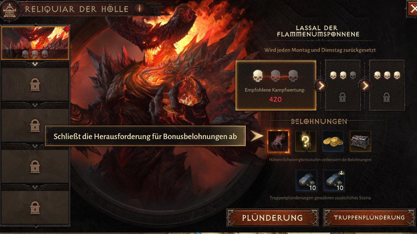Select the last locked boss slot
Viewport: 417px width, 234px height.
click(35, 207)
